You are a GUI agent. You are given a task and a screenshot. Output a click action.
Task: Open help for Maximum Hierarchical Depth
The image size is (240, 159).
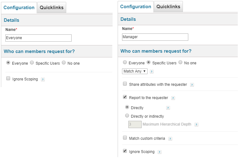click(x=196, y=125)
